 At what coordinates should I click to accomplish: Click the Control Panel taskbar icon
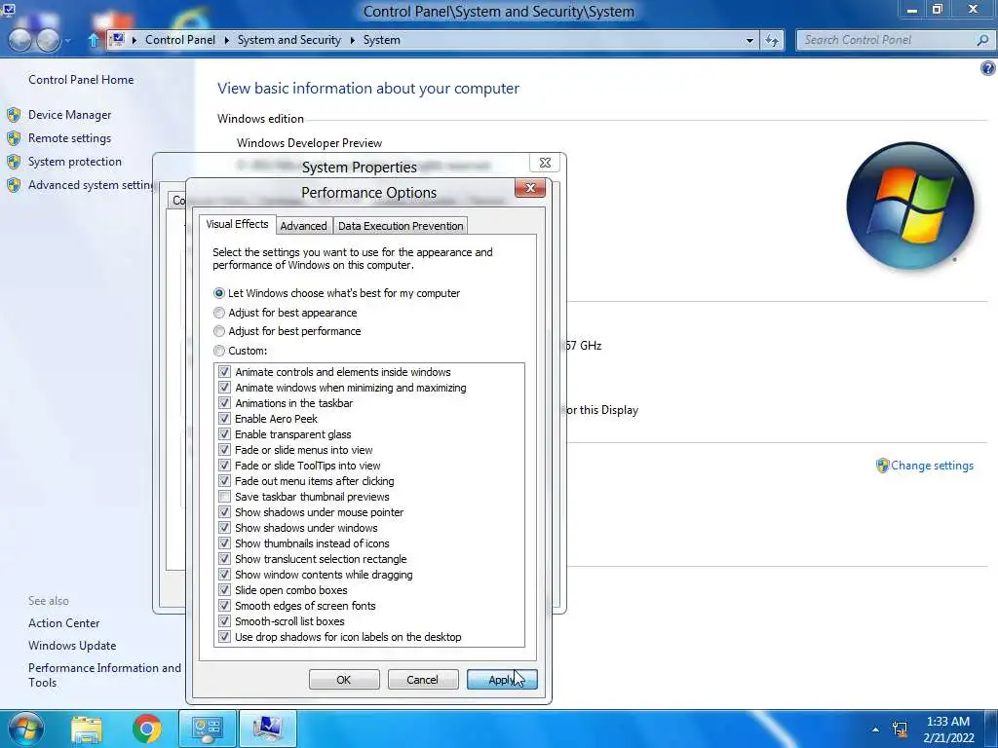207,729
